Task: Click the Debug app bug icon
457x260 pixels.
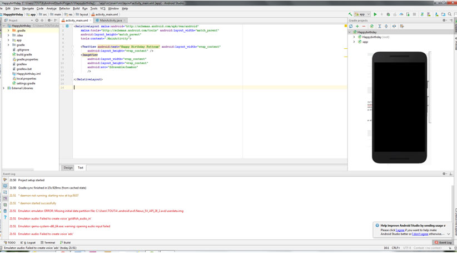Action: [x=388, y=14]
